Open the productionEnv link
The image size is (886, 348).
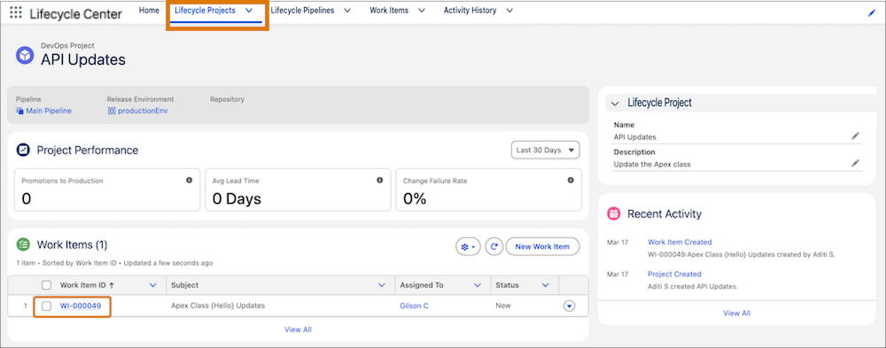143,111
